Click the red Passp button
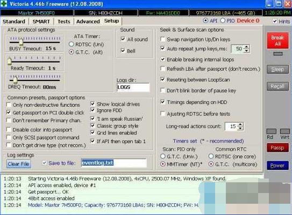Viewport: 292px width, 215px height. click(x=277, y=148)
